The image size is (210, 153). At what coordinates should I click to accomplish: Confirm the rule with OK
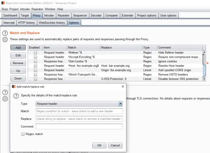(99, 145)
